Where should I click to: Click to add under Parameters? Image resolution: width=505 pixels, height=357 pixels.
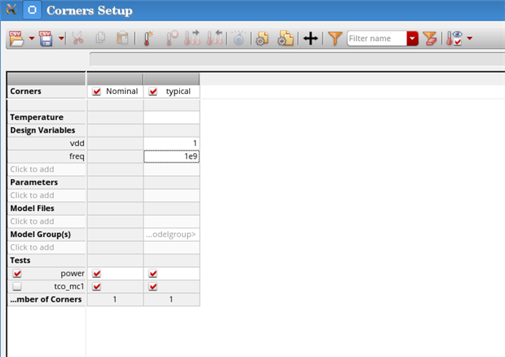[47, 195]
